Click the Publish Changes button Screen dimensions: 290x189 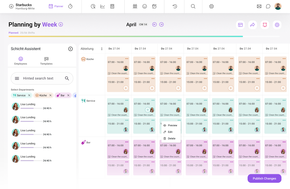coord(264,178)
